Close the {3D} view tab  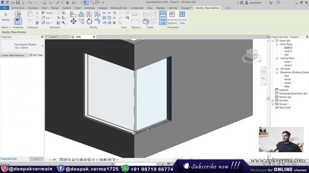tap(94, 37)
